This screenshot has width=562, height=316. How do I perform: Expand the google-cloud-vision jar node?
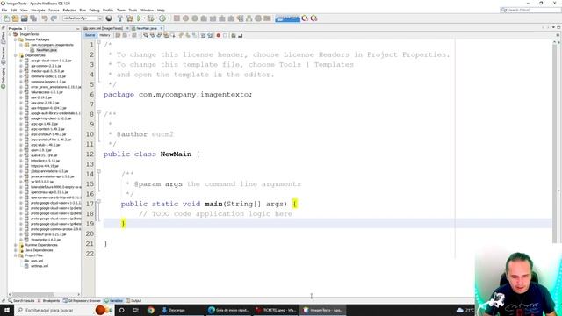[x=21, y=61]
